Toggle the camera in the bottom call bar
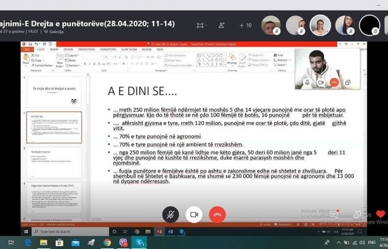 click(x=194, y=215)
